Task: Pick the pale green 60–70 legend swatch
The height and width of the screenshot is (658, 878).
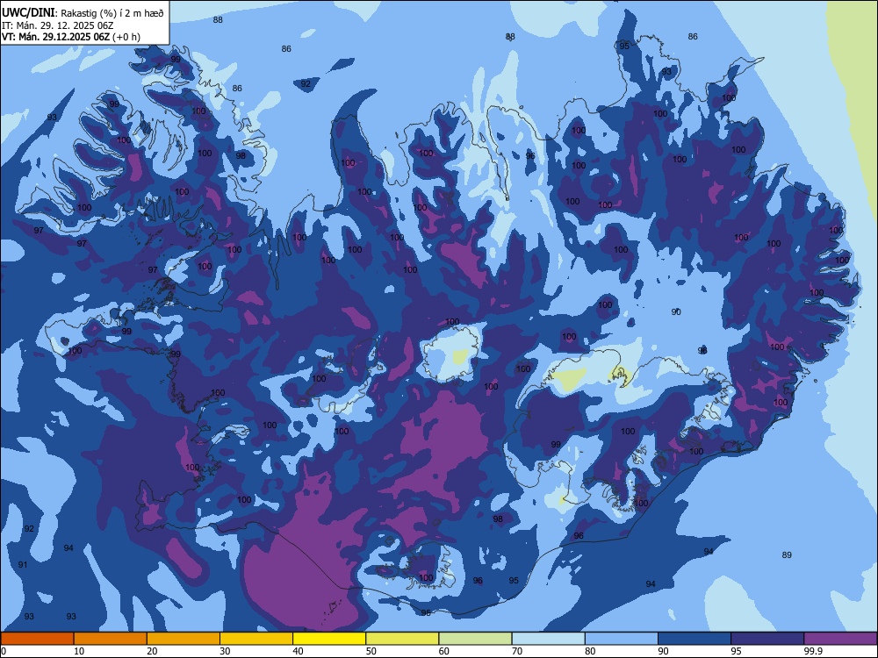Action: coord(475,639)
